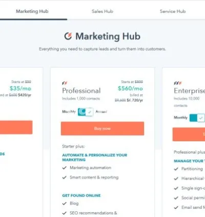The image size is (205, 217).
Task: Click the Enterprise plan orange button
Action: coord(189,134)
